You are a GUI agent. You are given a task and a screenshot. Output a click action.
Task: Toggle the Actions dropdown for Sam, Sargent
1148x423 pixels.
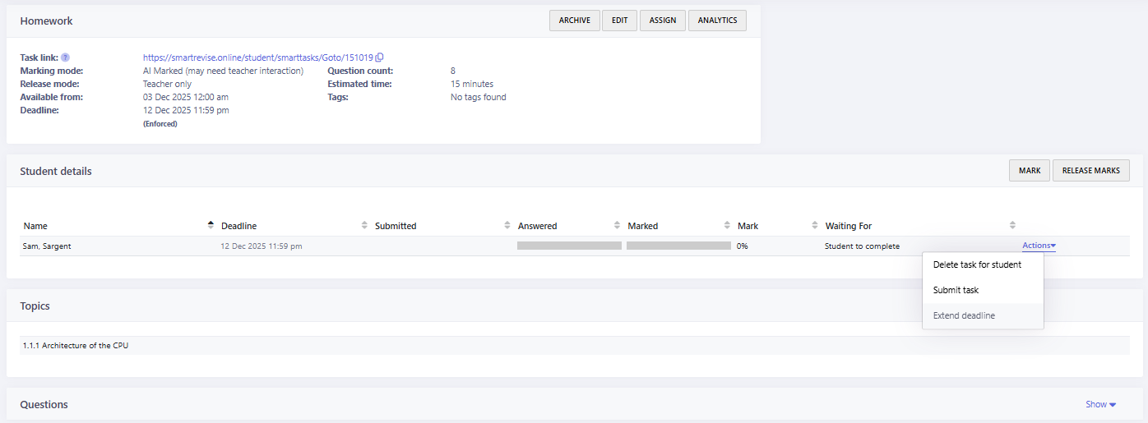pos(1039,246)
